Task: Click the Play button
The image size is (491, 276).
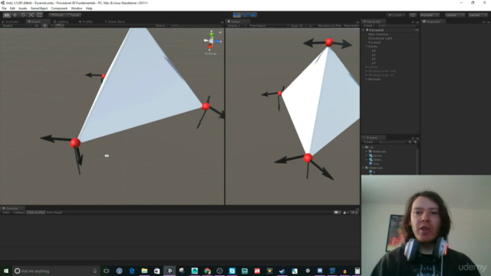Action: [237, 15]
